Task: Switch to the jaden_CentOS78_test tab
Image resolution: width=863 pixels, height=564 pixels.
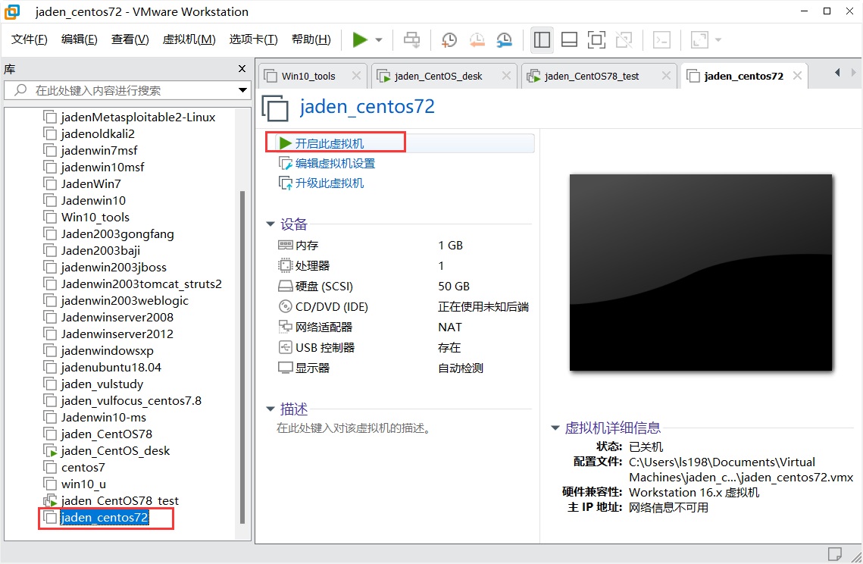Action: [x=591, y=75]
